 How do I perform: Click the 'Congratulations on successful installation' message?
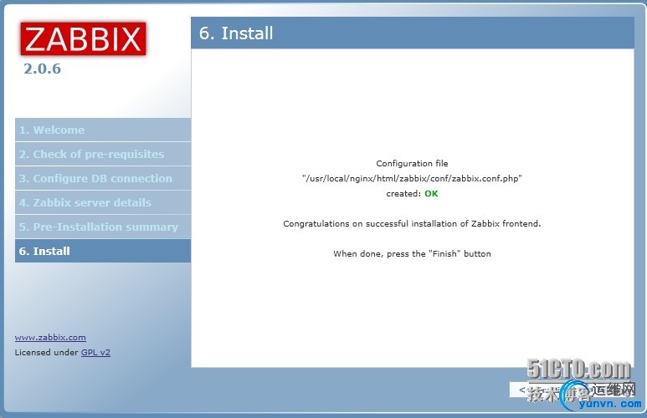pyautogui.click(x=412, y=223)
